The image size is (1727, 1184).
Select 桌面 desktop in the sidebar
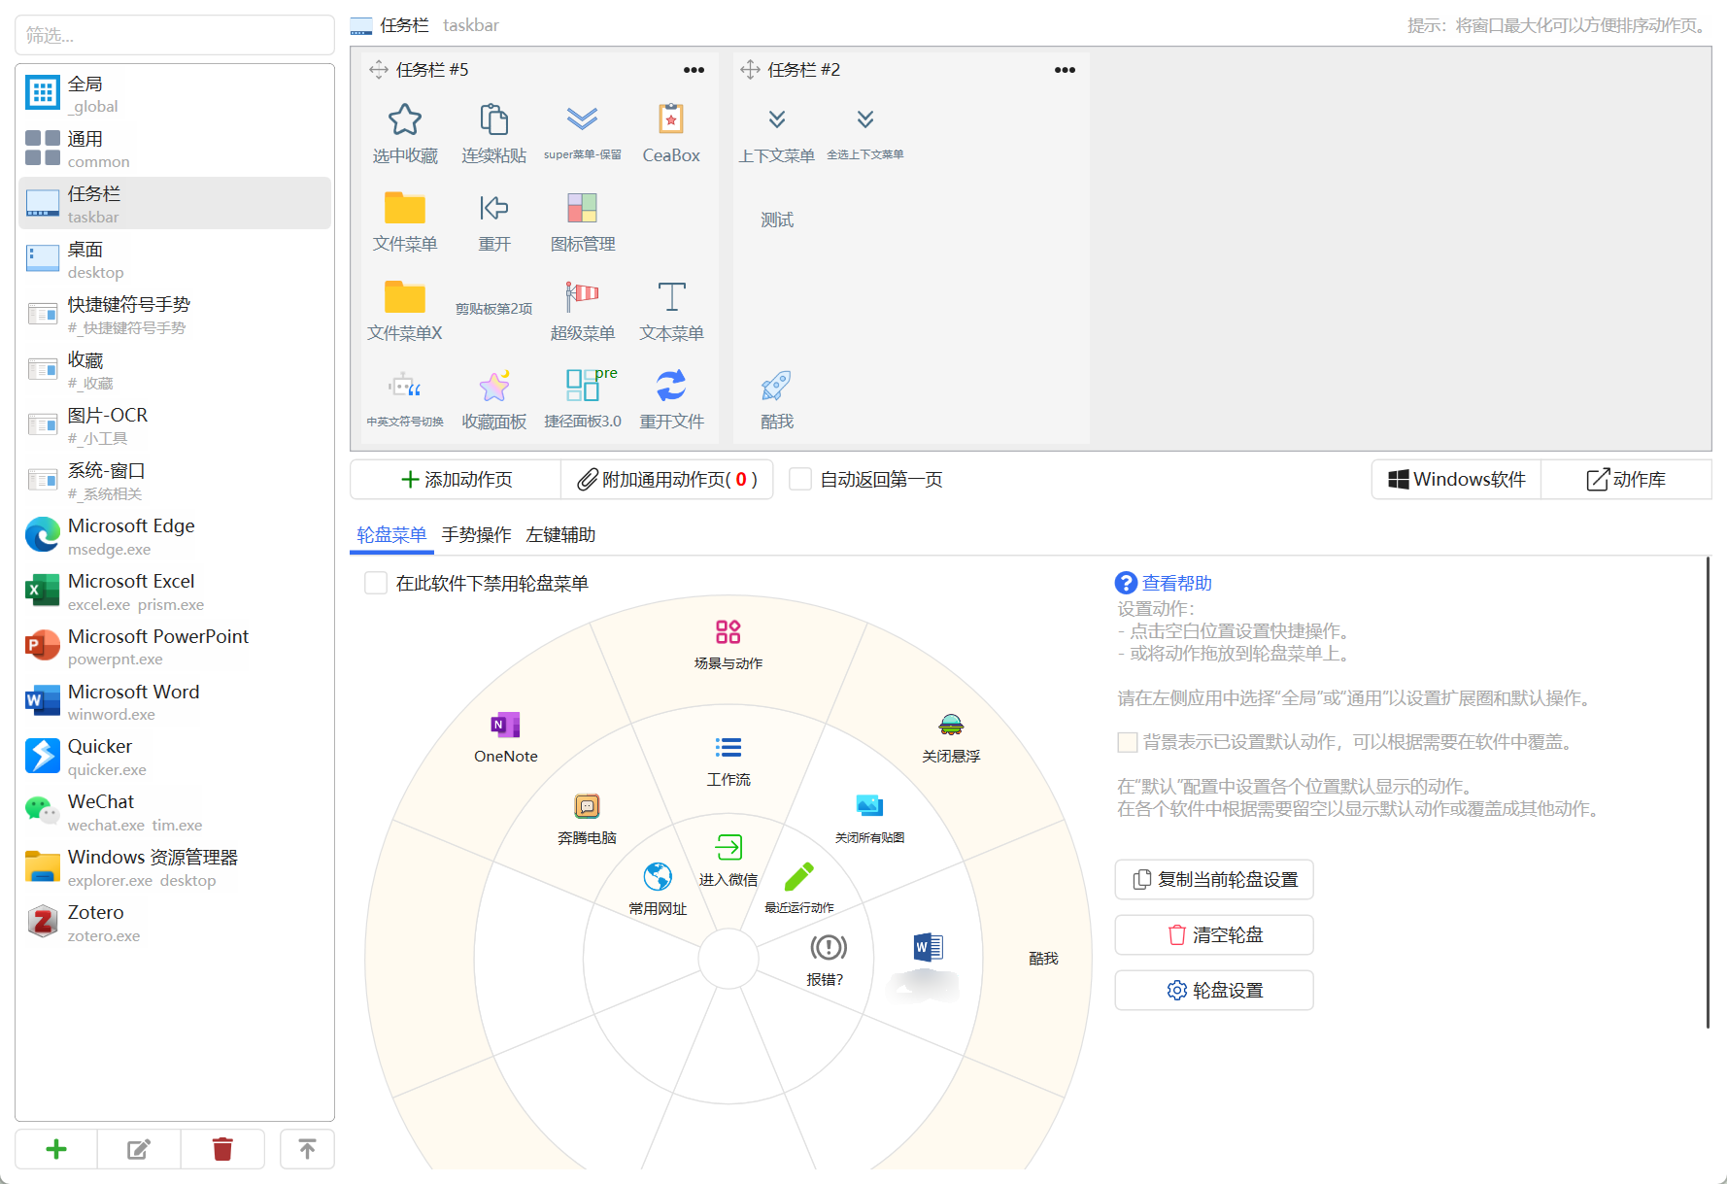[x=175, y=259]
